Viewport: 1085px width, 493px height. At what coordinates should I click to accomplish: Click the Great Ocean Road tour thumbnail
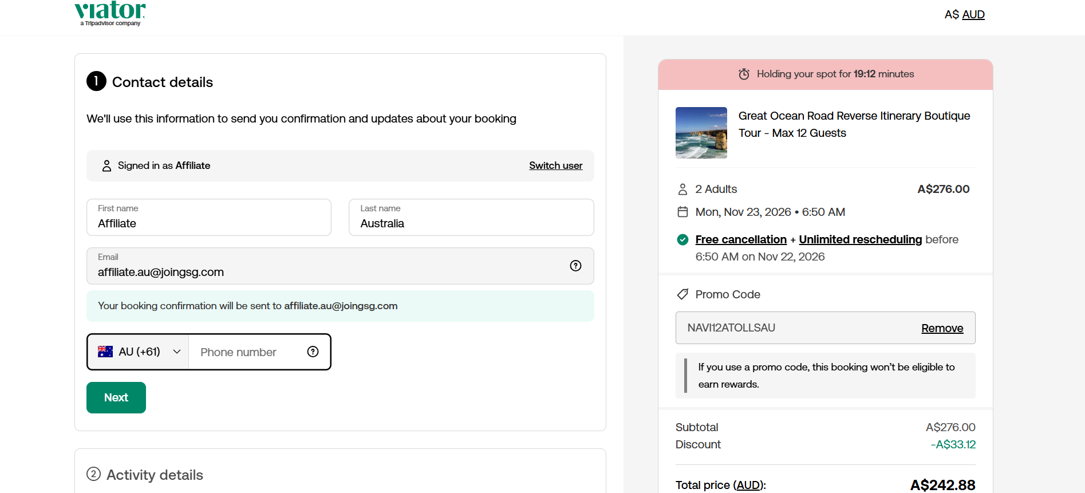point(701,133)
